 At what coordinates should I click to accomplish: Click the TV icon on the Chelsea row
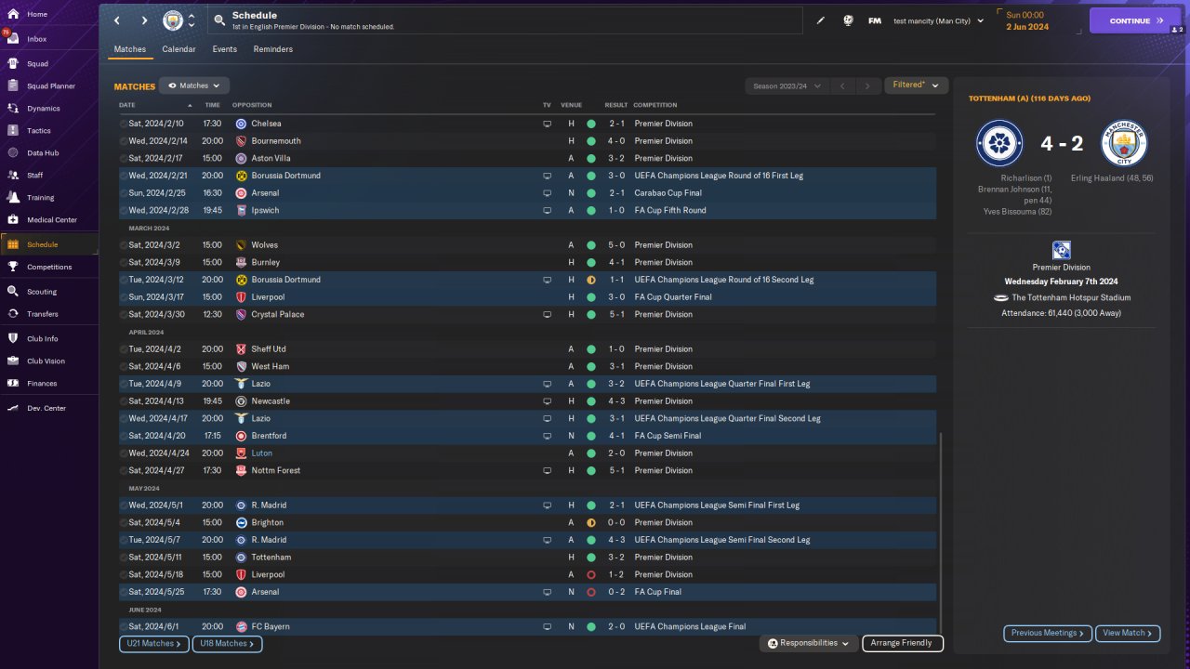[x=548, y=124]
